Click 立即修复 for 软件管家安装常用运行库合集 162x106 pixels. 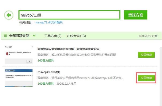point(146,55)
